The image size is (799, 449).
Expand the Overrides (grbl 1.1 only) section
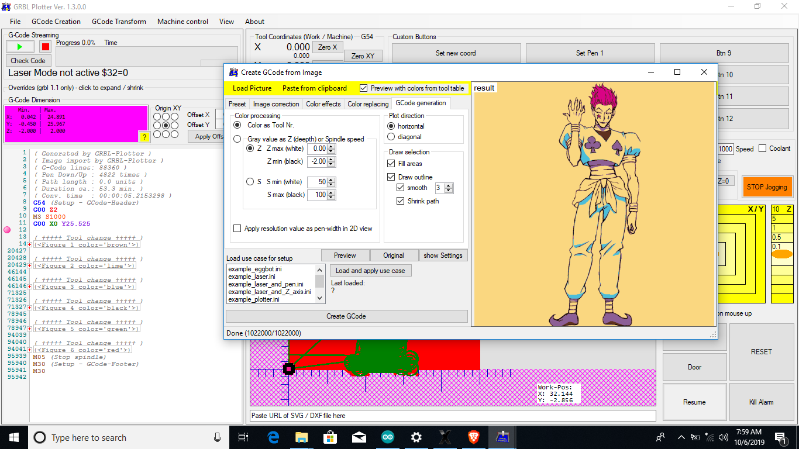(x=76, y=88)
